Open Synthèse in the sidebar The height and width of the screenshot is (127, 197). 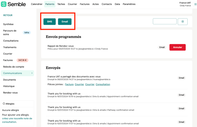click(8, 24)
